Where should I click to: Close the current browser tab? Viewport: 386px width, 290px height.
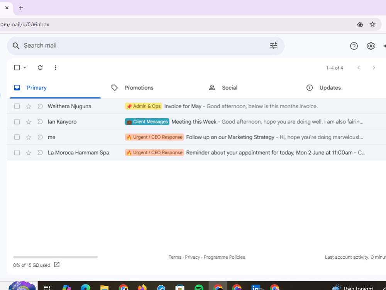7,8
